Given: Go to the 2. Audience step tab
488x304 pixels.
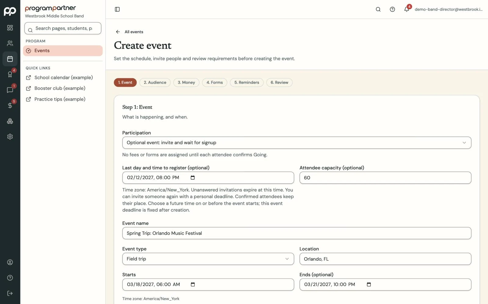Looking at the screenshot, I should [x=155, y=82].
